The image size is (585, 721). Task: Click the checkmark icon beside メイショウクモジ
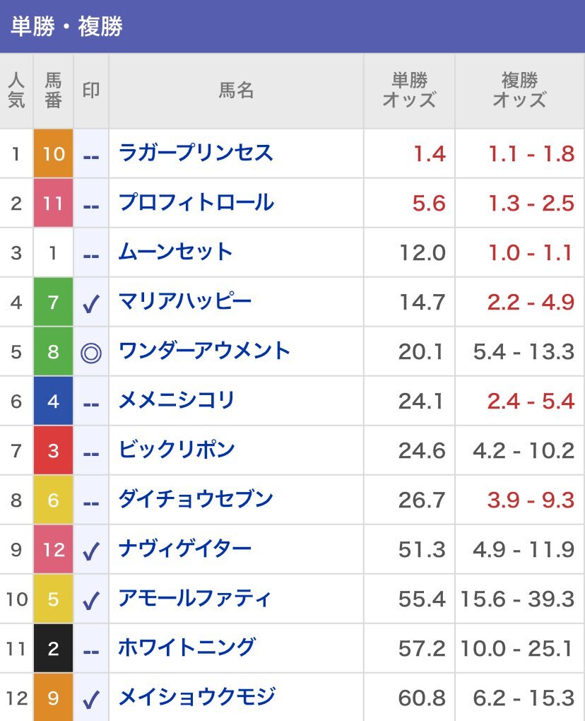(91, 699)
